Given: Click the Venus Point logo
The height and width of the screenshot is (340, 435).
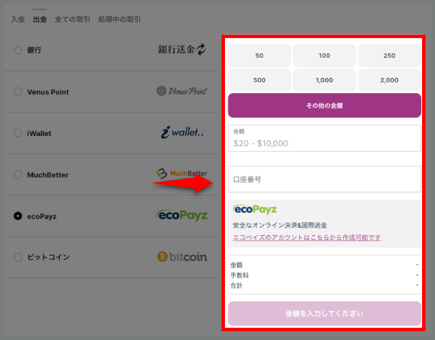Looking at the screenshot, I should (181, 91).
